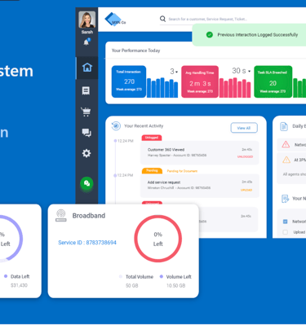306x325 pixels.
Task: Click the green live chat button
Action: pyautogui.click(x=86, y=183)
